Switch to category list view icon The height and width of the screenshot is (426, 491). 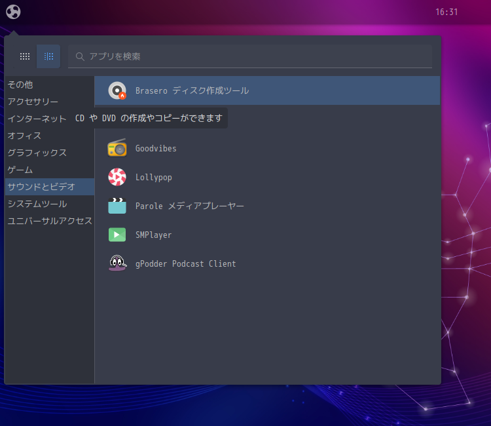tap(48, 56)
